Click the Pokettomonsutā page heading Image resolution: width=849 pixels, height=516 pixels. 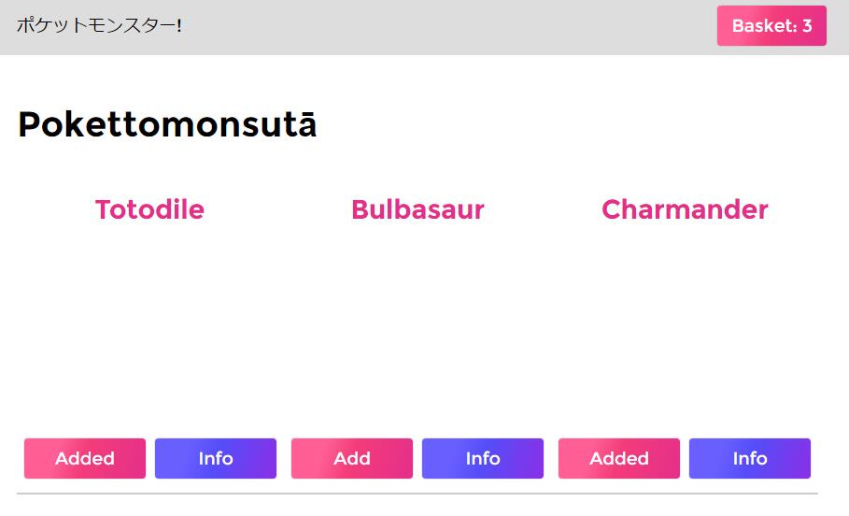click(167, 125)
